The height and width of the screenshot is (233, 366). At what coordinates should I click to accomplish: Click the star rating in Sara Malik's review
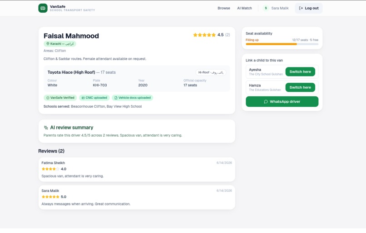point(50,197)
